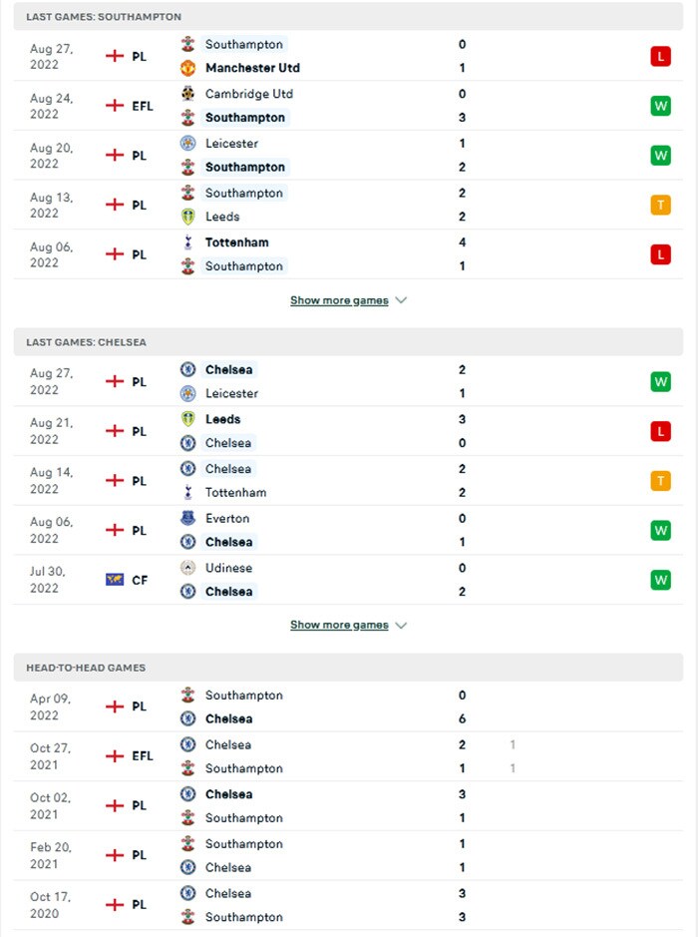Expand Show more games under Chelsea
Image resolution: width=698 pixels, height=937 pixels.
point(339,625)
